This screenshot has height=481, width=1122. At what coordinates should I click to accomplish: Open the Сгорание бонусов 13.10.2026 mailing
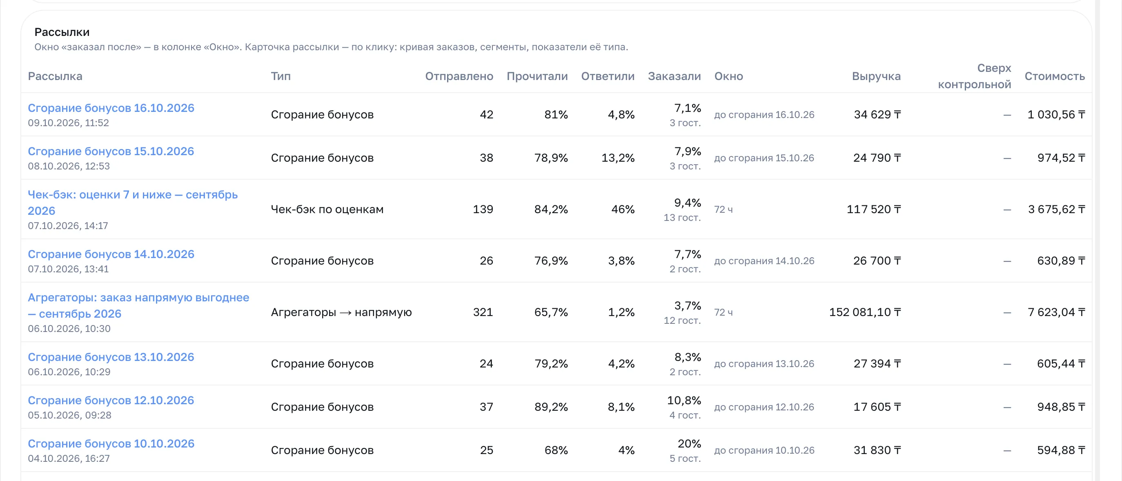click(111, 357)
